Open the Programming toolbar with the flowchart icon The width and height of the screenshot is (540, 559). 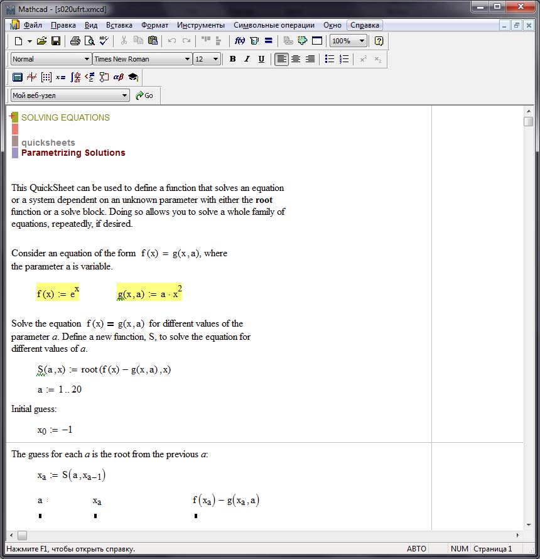tap(104, 77)
